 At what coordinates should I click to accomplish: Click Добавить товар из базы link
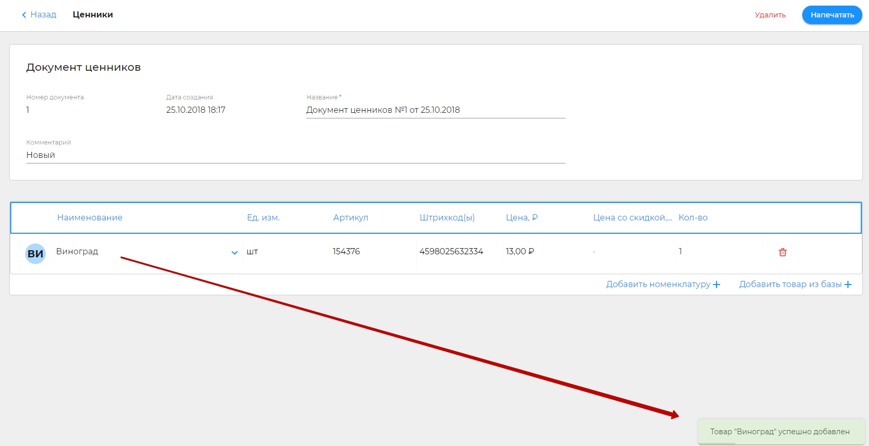[x=790, y=284]
